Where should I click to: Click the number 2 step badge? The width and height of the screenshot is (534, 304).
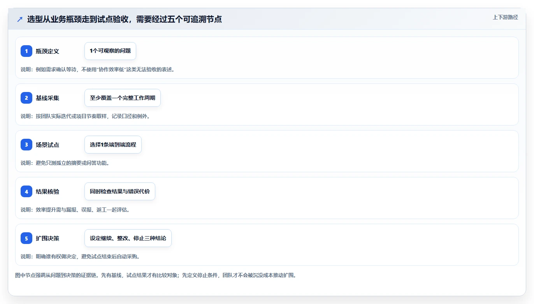pyautogui.click(x=26, y=98)
